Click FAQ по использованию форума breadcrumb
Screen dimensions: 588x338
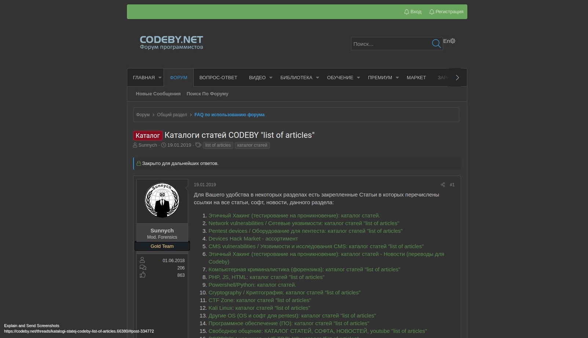click(229, 115)
